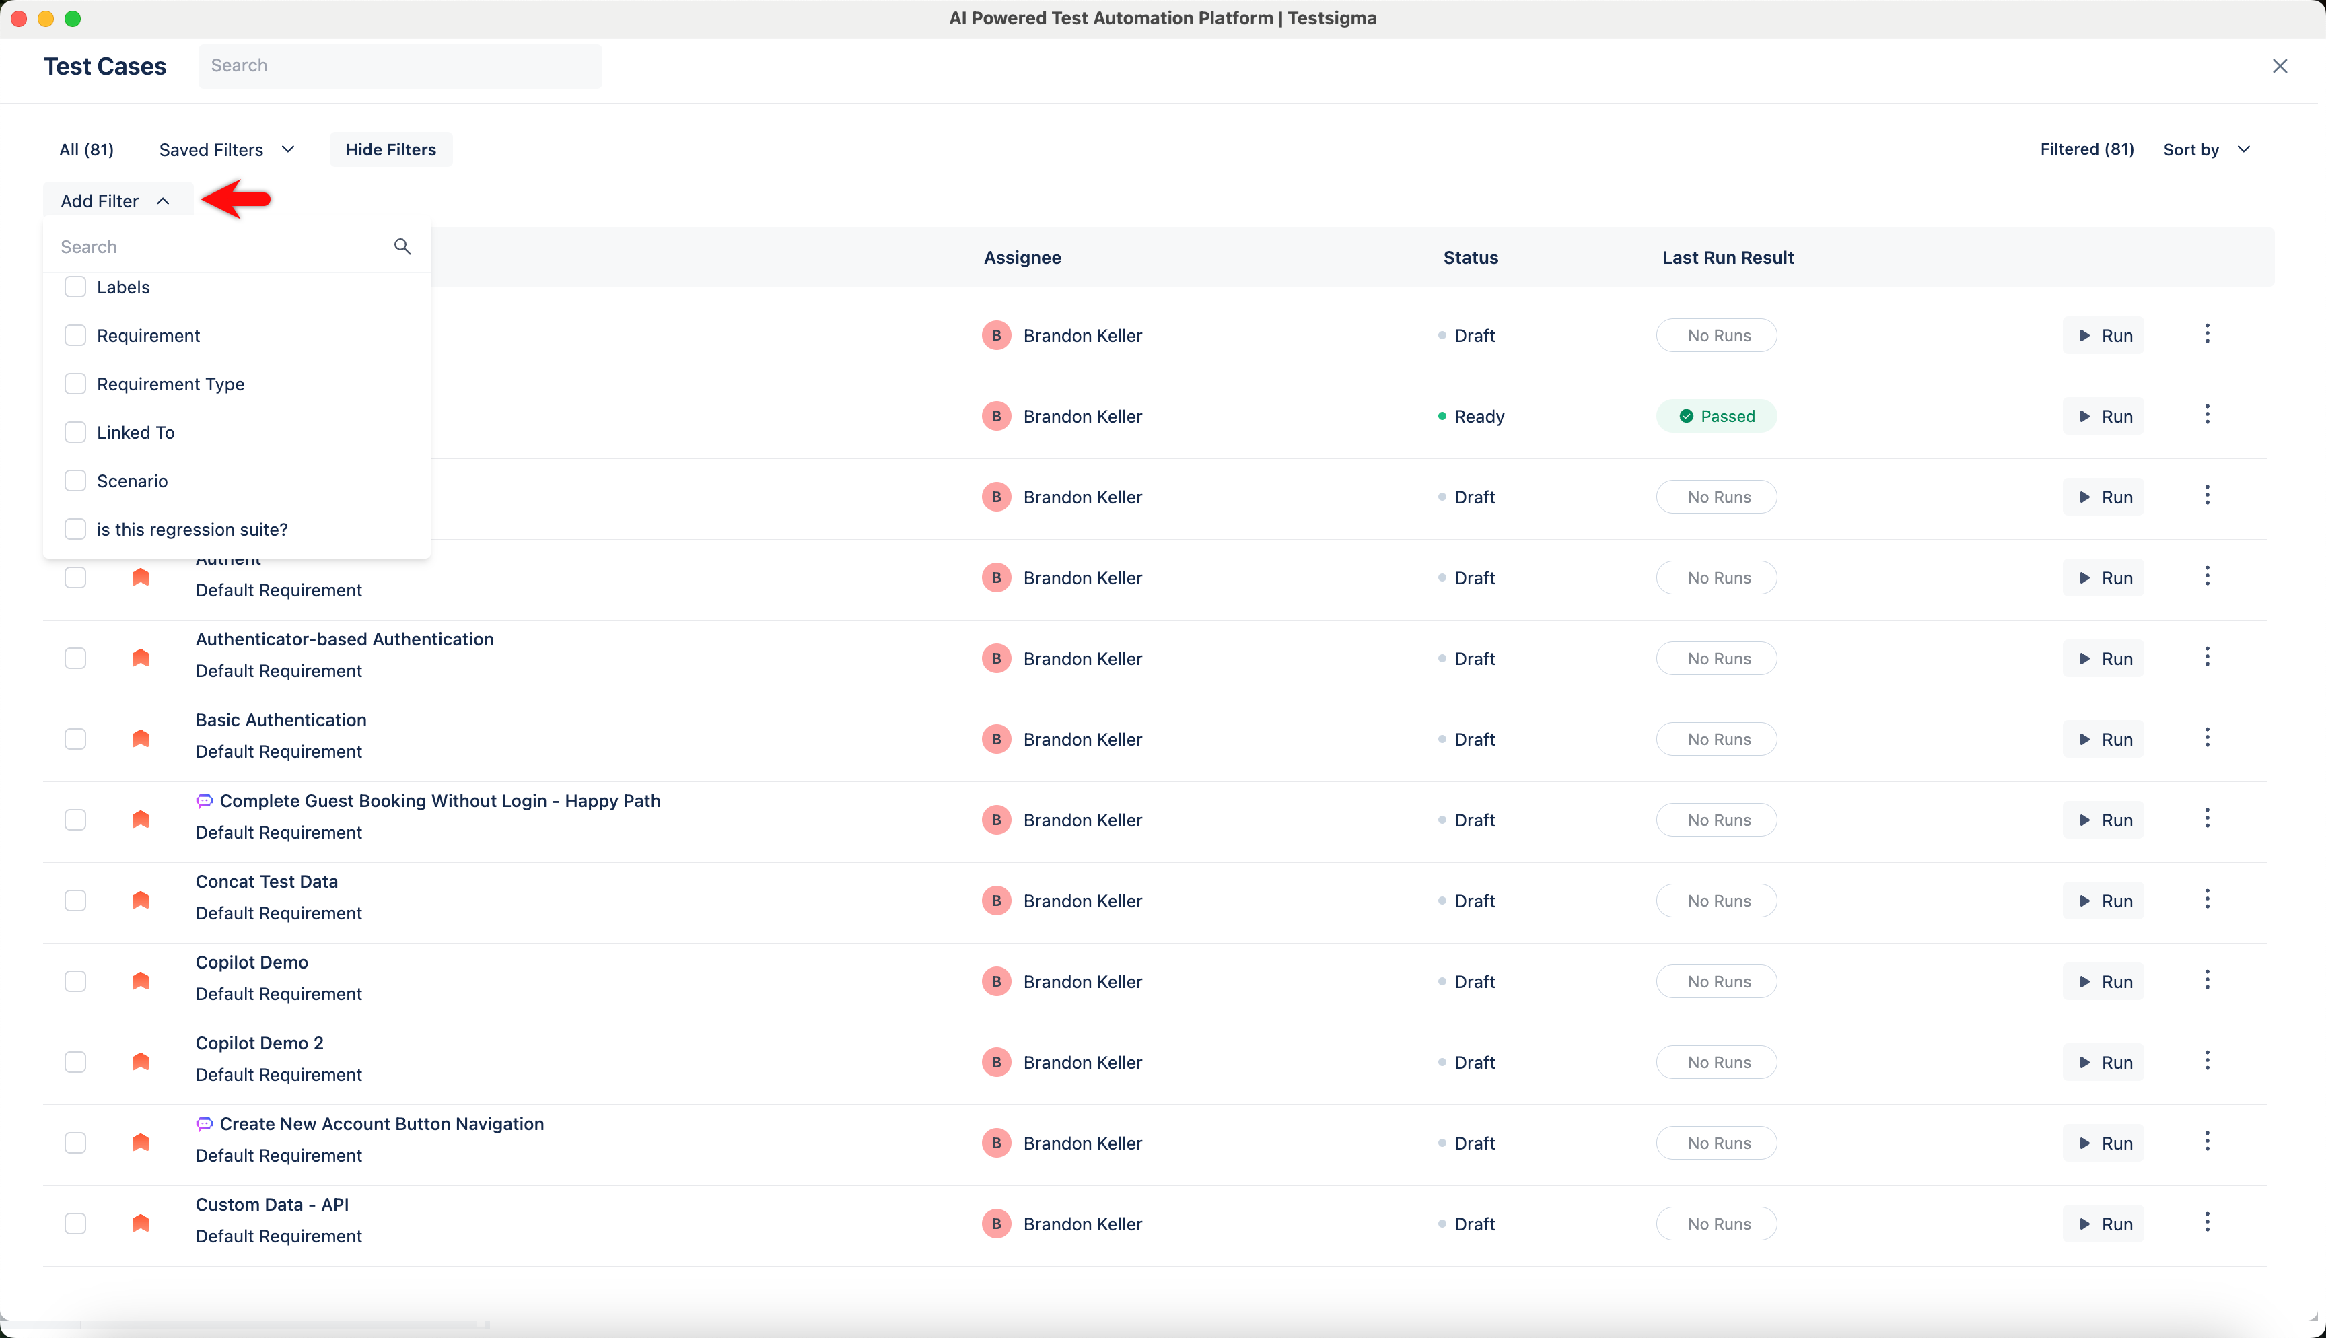This screenshot has width=2326, height=1338.
Task: Check the Linked To filter option
Action: (x=75, y=431)
